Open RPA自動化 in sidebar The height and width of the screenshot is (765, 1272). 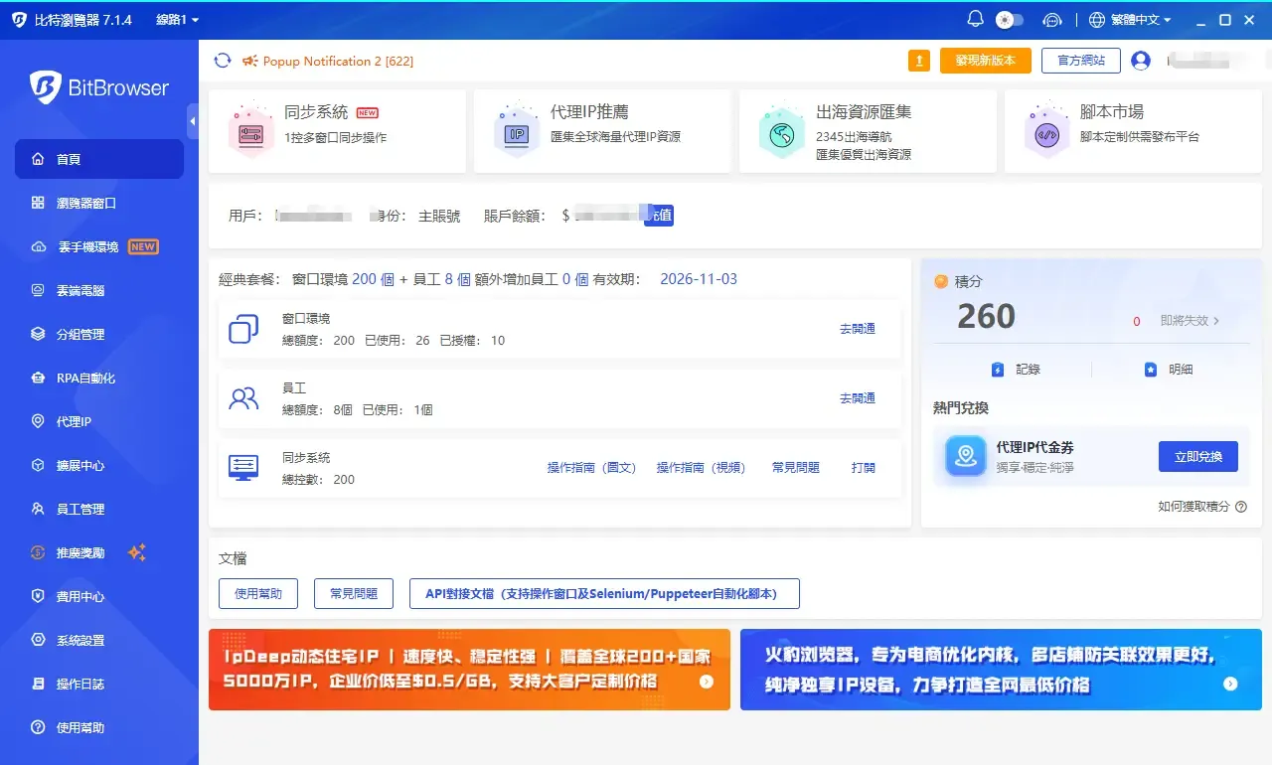tap(99, 378)
